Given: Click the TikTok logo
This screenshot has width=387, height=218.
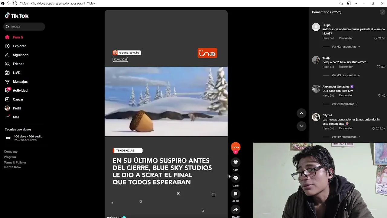Looking at the screenshot, I should [x=17, y=16].
